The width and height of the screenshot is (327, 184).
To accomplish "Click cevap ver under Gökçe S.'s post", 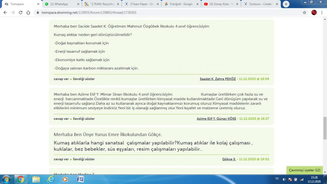I will point(61,159).
